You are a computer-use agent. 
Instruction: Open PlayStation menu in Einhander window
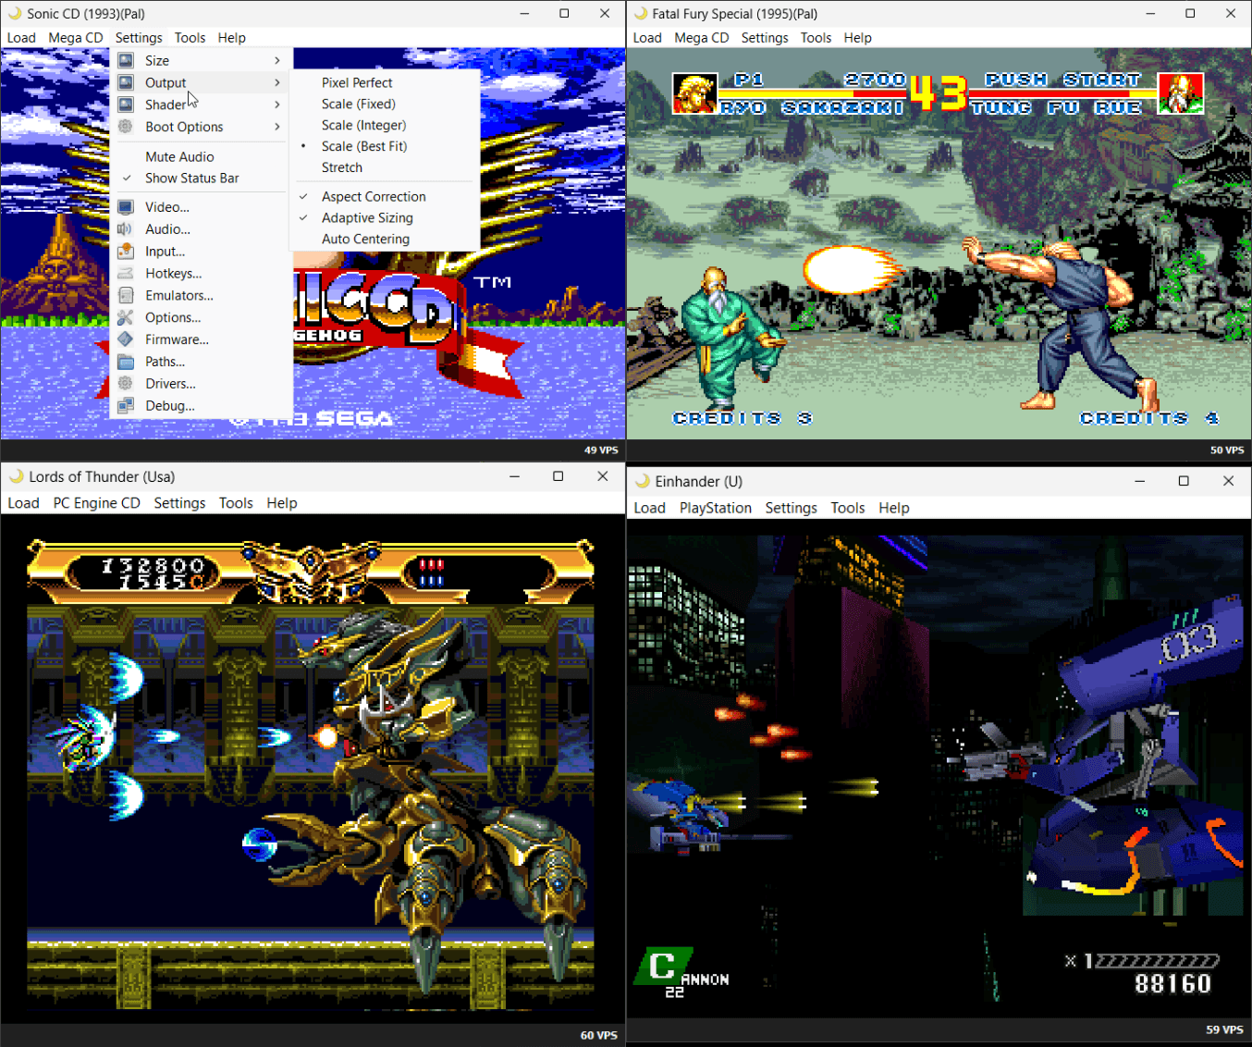point(716,508)
